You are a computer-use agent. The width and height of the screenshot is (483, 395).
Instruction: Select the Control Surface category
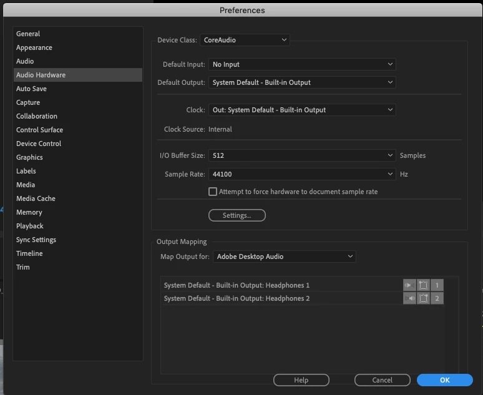pos(78,130)
